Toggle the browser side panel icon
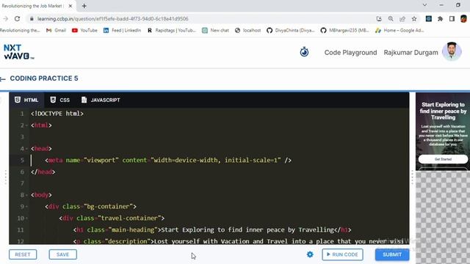 coord(452,18)
